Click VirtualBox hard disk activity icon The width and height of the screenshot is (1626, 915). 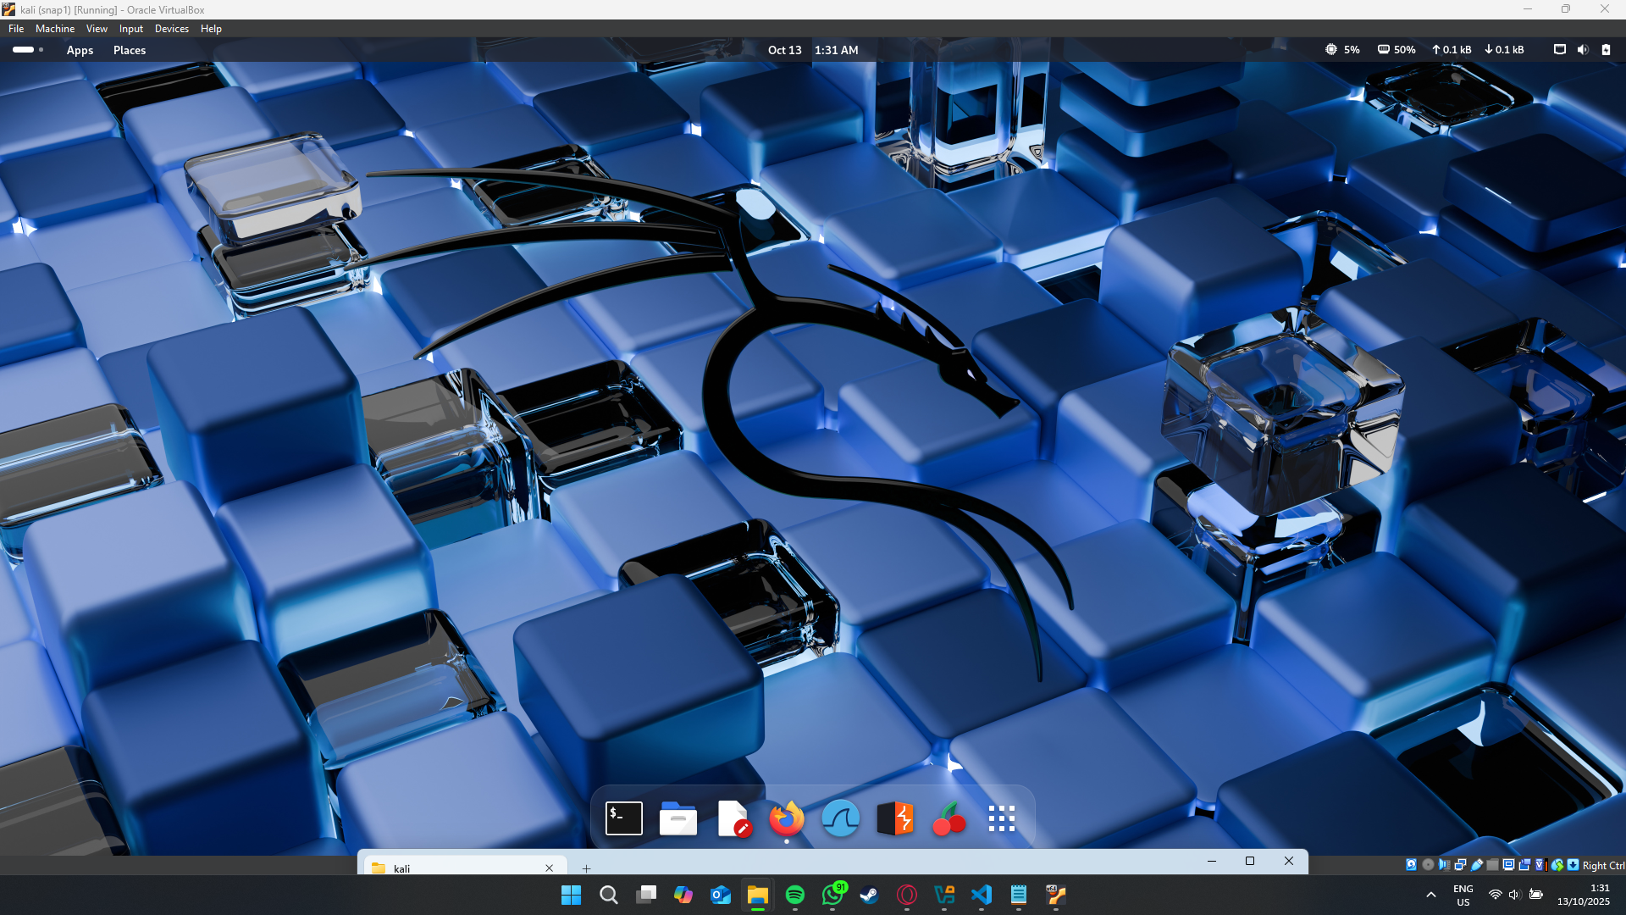coord(1411,865)
